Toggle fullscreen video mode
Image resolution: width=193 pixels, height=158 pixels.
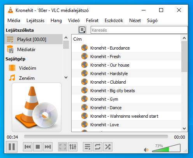tap(63, 147)
